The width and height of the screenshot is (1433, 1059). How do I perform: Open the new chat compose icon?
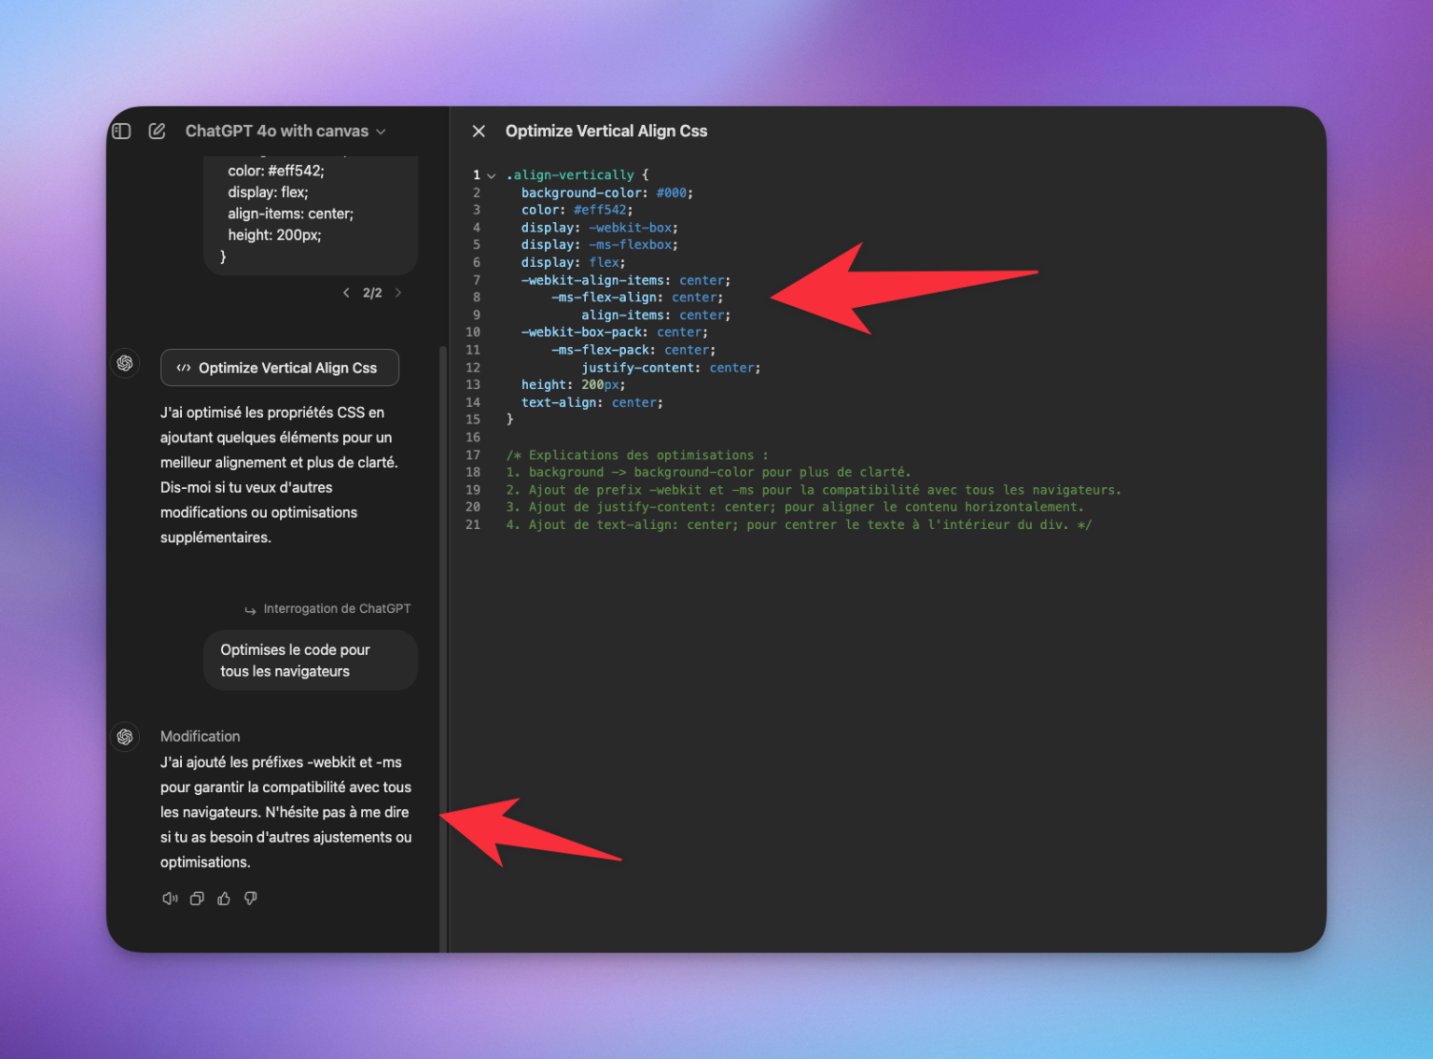click(157, 131)
